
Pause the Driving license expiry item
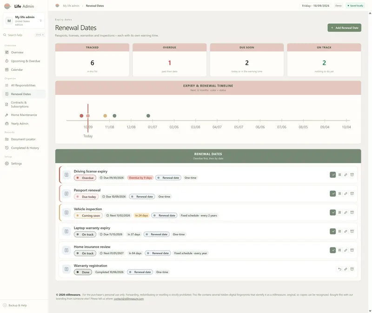tap(339, 175)
